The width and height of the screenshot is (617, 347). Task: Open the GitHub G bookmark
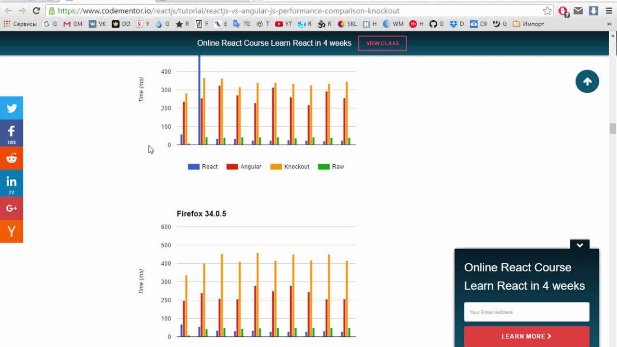click(436, 24)
